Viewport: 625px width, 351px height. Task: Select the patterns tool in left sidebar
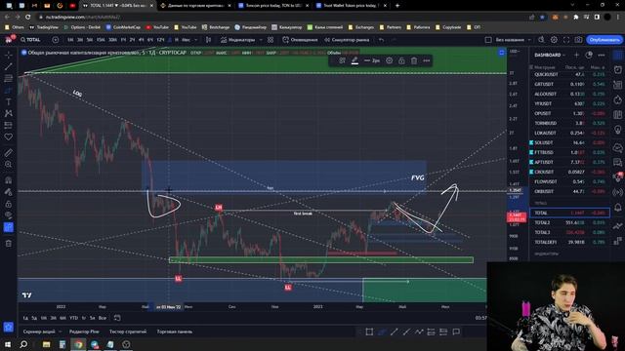point(9,113)
